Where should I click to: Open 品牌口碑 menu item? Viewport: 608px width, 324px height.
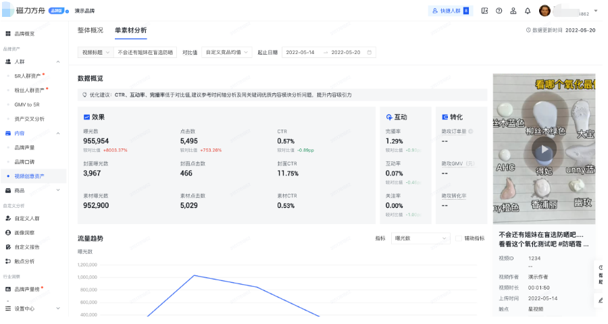[24, 162]
